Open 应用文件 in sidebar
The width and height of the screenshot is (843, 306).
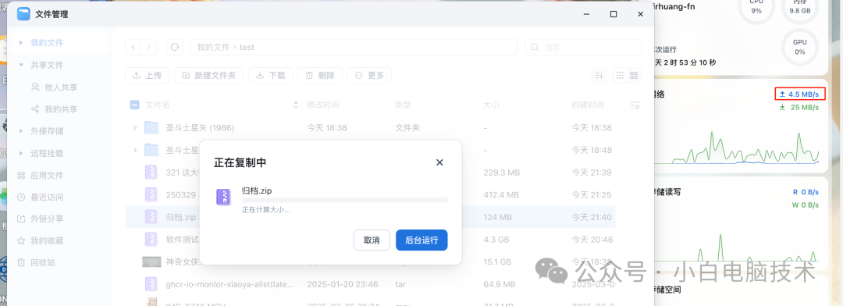point(46,176)
